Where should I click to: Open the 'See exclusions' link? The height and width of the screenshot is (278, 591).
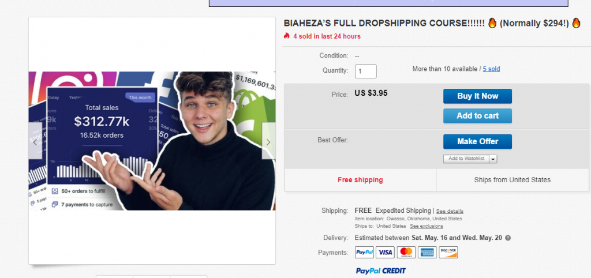coord(427,226)
